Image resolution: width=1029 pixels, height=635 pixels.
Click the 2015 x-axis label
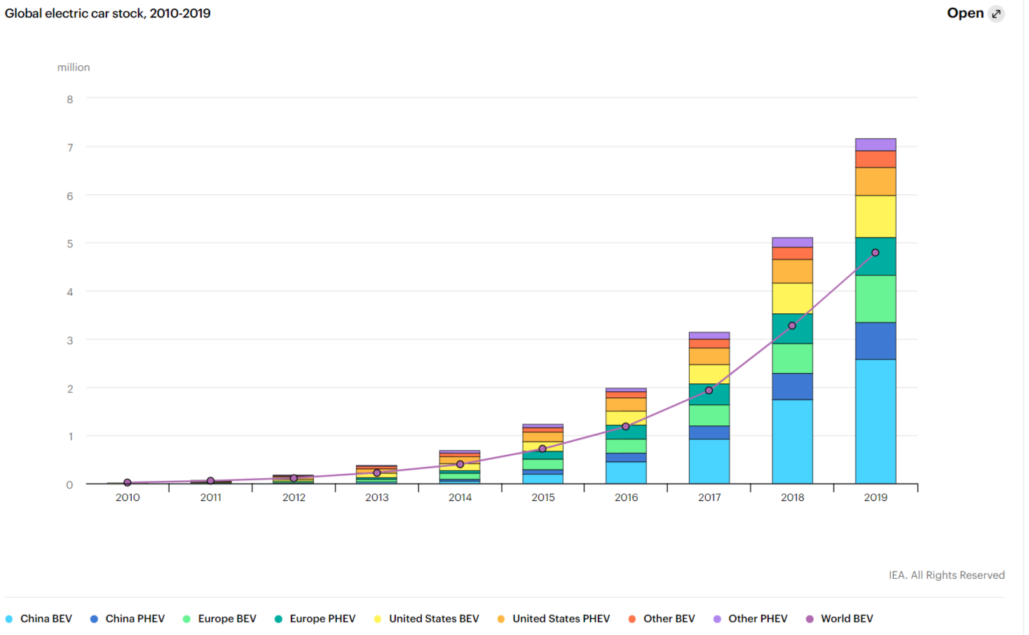pyautogui.click(x=543, y=497)
